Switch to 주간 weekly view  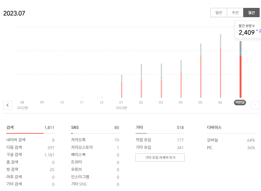pyautogui.click(x=235, y=12)
